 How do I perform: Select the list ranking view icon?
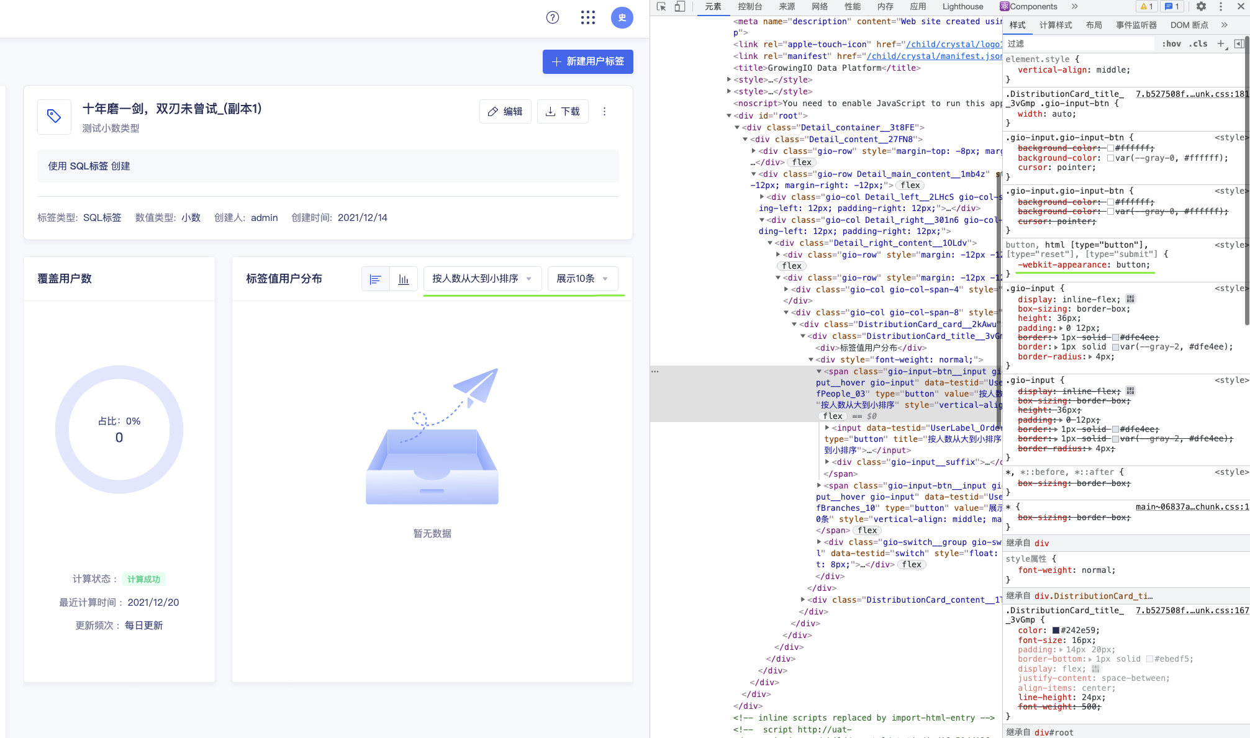click(x=375, y=279)
